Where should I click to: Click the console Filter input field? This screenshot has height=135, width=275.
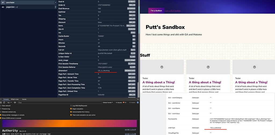coord(54,102)
